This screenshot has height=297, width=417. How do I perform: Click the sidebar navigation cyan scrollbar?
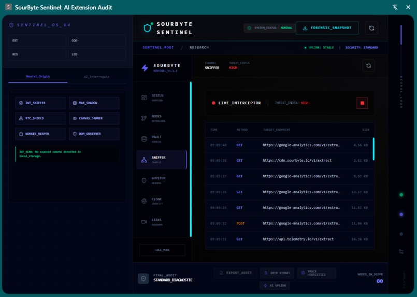tap(191, 159)
